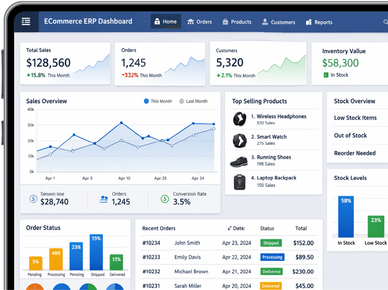Select customer Sarah Miller
This screenshot has height=290, width=388.
click(188, 286)
